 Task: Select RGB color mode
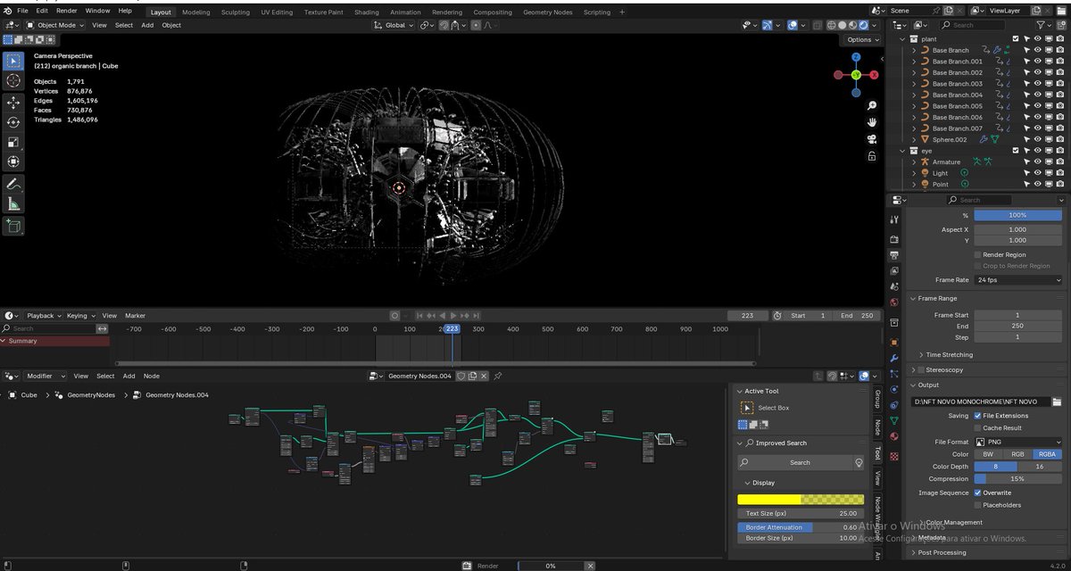(x=1018, y=454)
